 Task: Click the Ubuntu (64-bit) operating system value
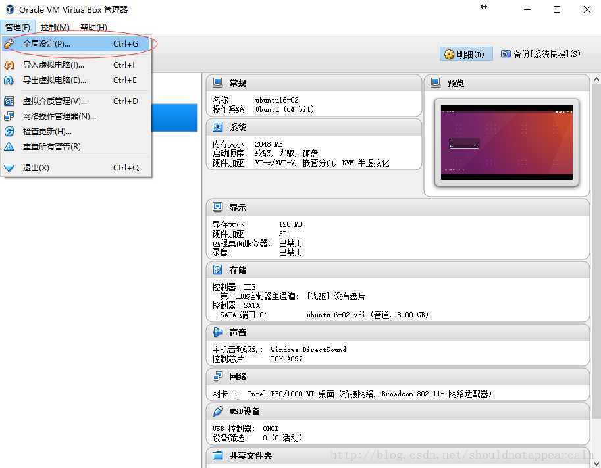(285, 109)
